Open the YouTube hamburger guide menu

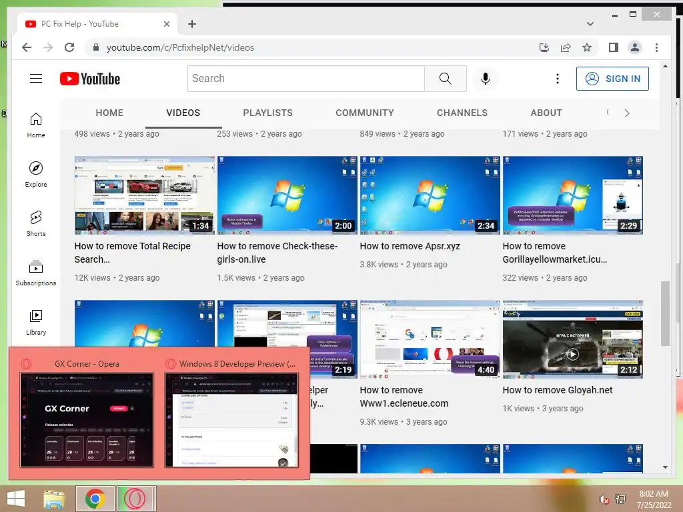pyautogui.click(x=36, y=79)
